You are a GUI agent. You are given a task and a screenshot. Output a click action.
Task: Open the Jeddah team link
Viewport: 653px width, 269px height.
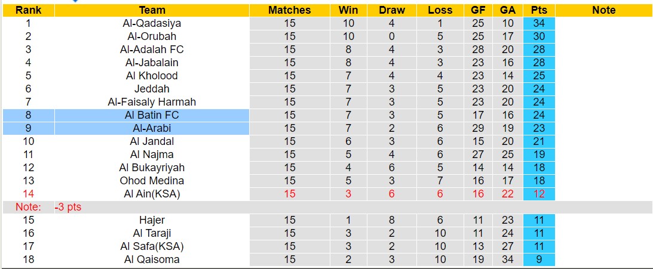pyautogui.click(x=152, y=89)
